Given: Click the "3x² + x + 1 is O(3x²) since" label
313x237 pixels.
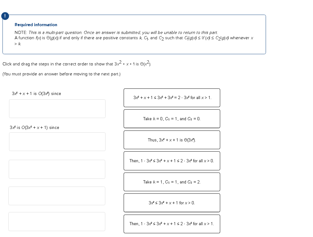Looking at the screenshot, I should coord(36,93).
